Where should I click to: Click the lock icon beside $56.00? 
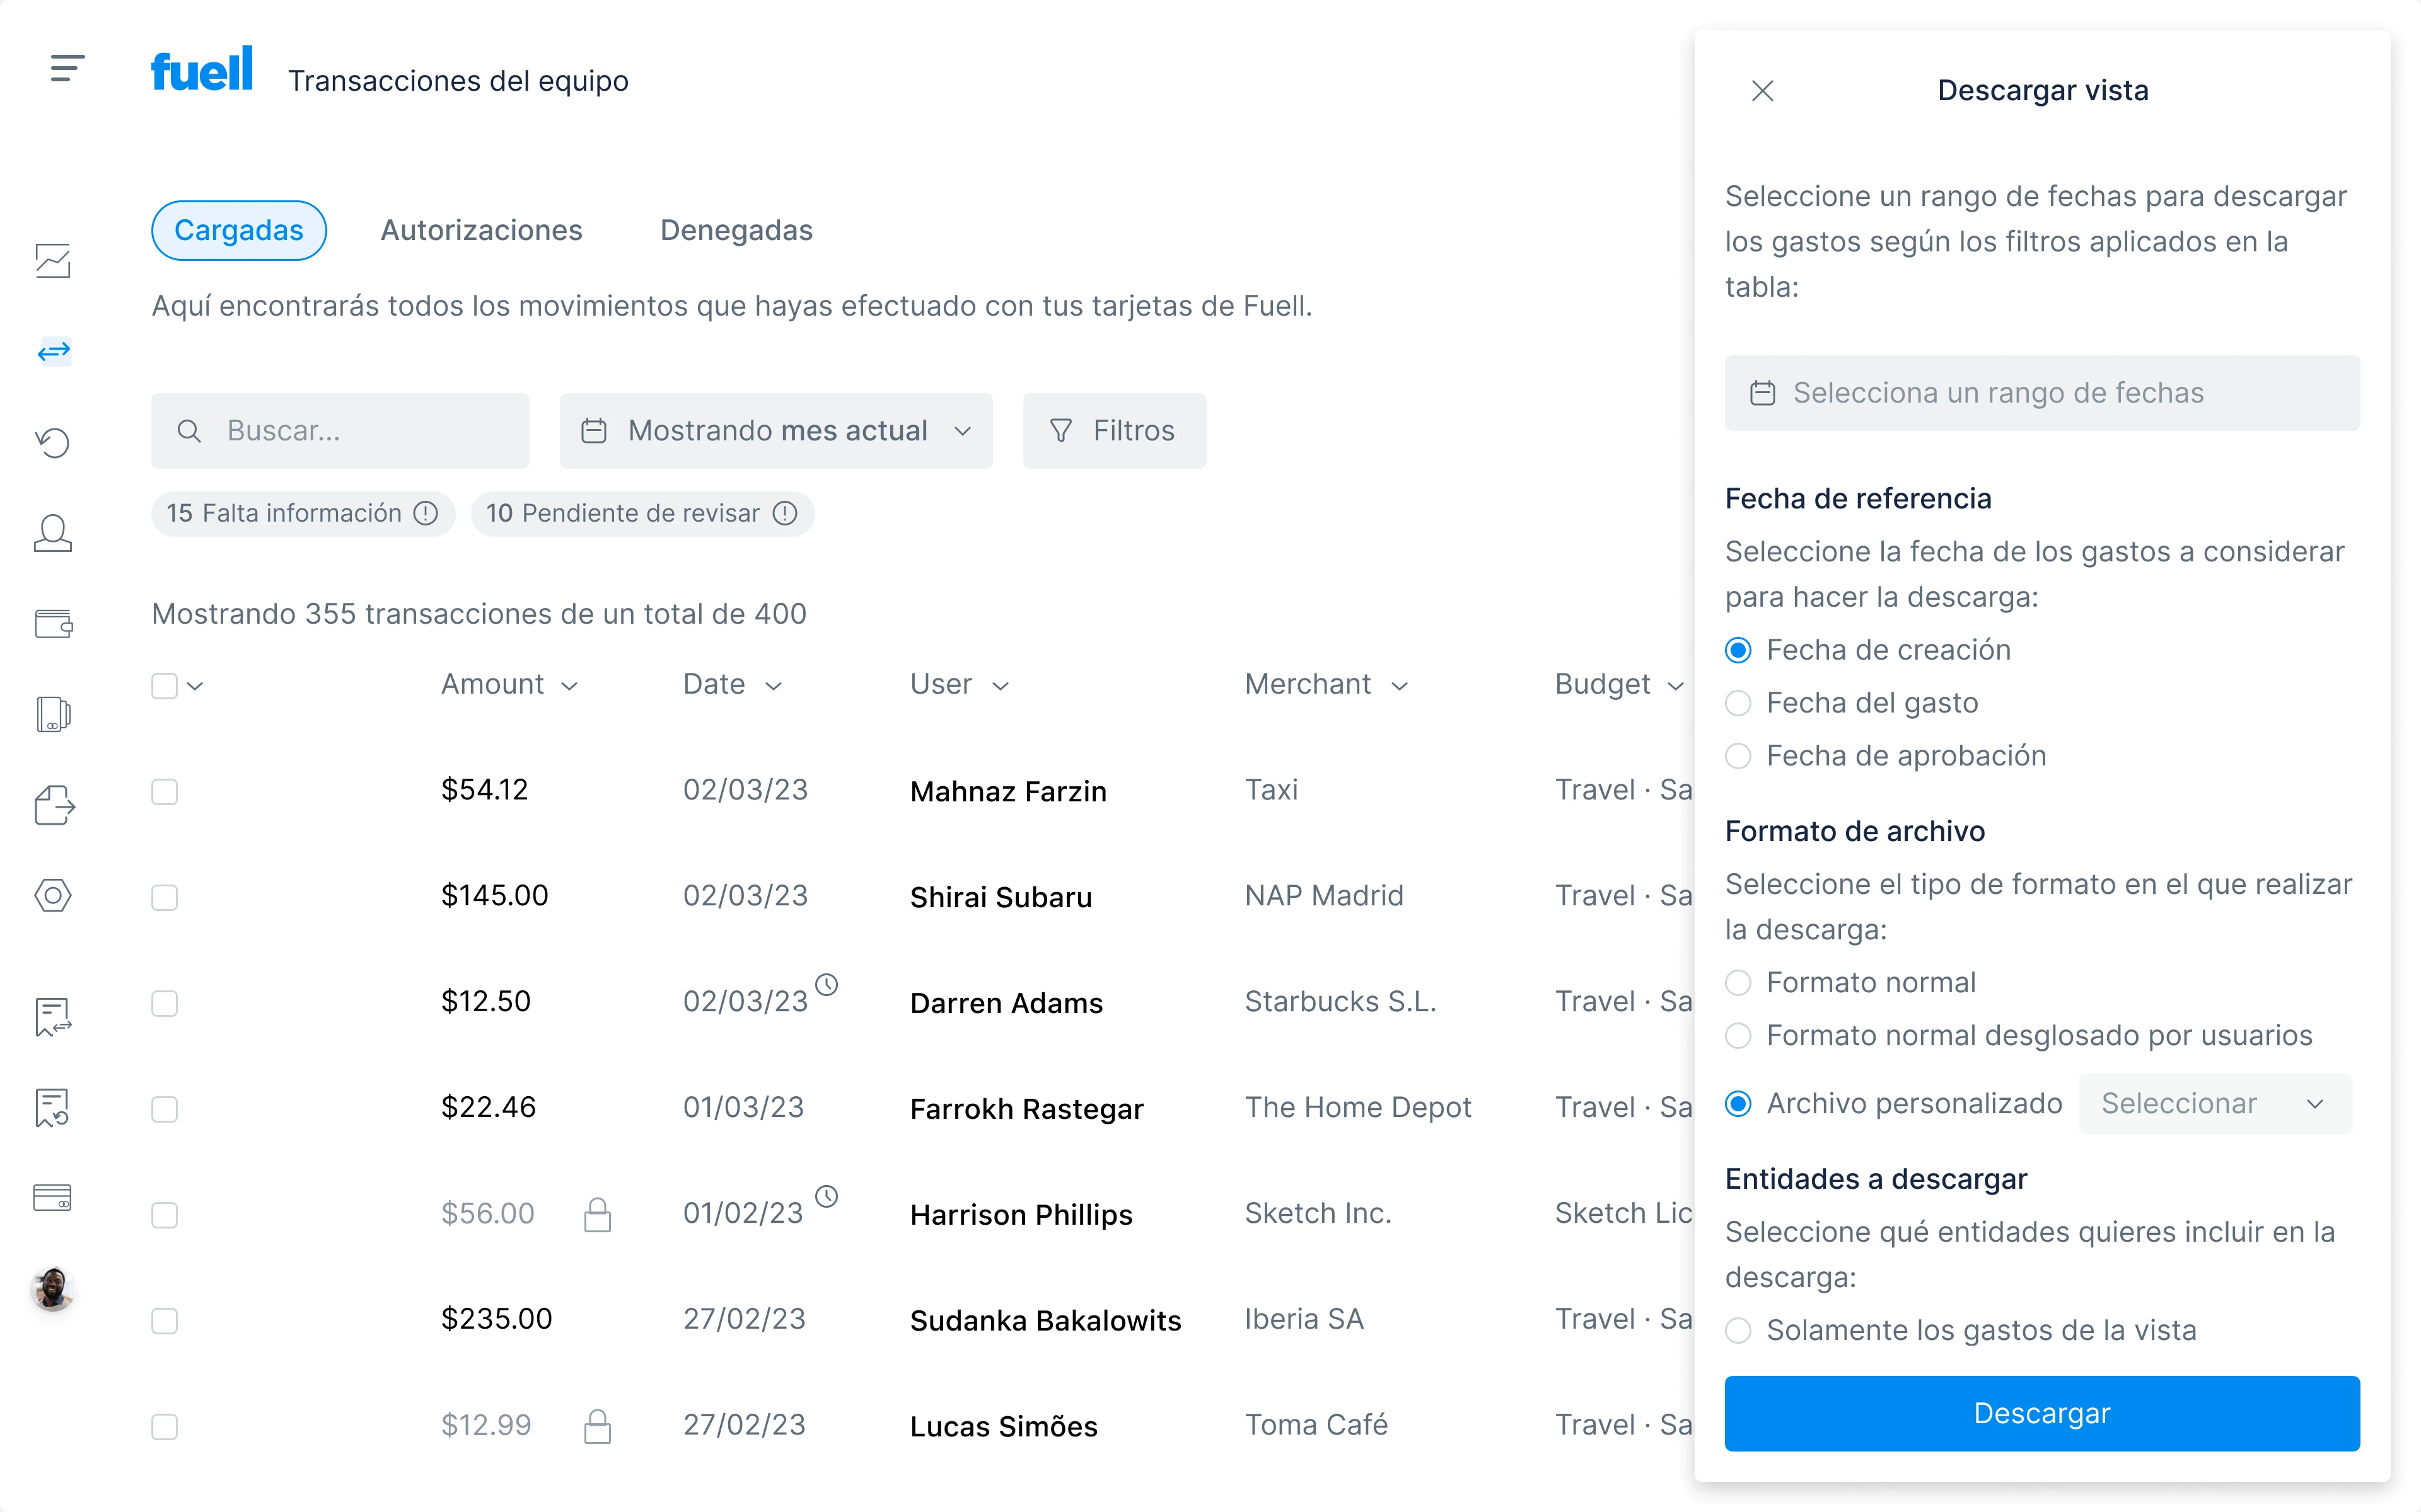click(597, 1214)
